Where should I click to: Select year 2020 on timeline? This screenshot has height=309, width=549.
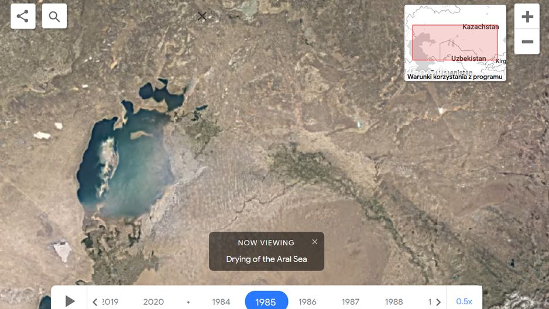pos(153,301)
